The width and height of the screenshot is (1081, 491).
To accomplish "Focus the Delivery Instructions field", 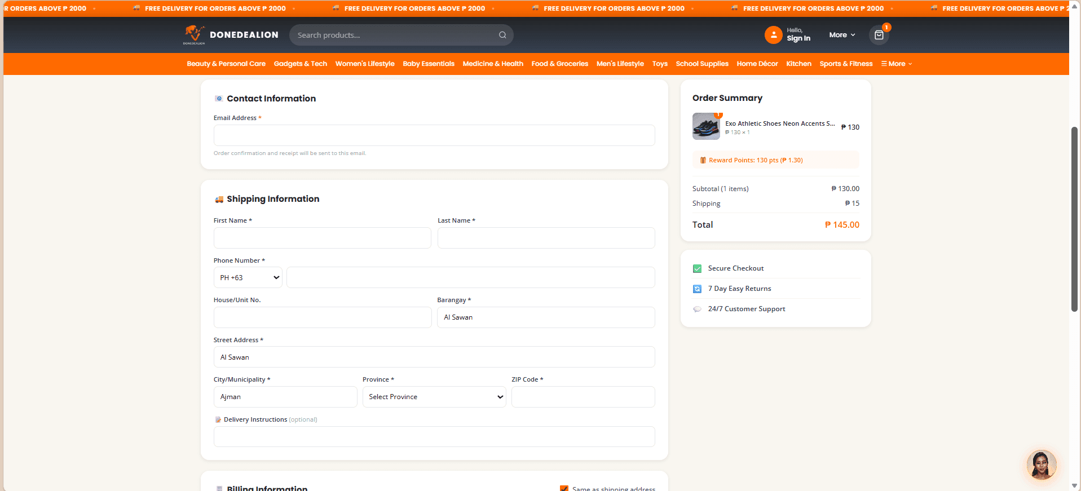I will (x=434, y=437).
